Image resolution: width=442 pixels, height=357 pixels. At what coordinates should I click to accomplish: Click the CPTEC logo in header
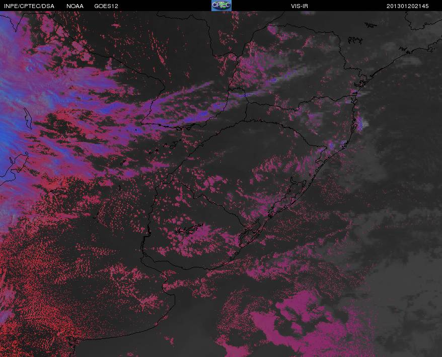pyautogui.click(x=222, y=6)
